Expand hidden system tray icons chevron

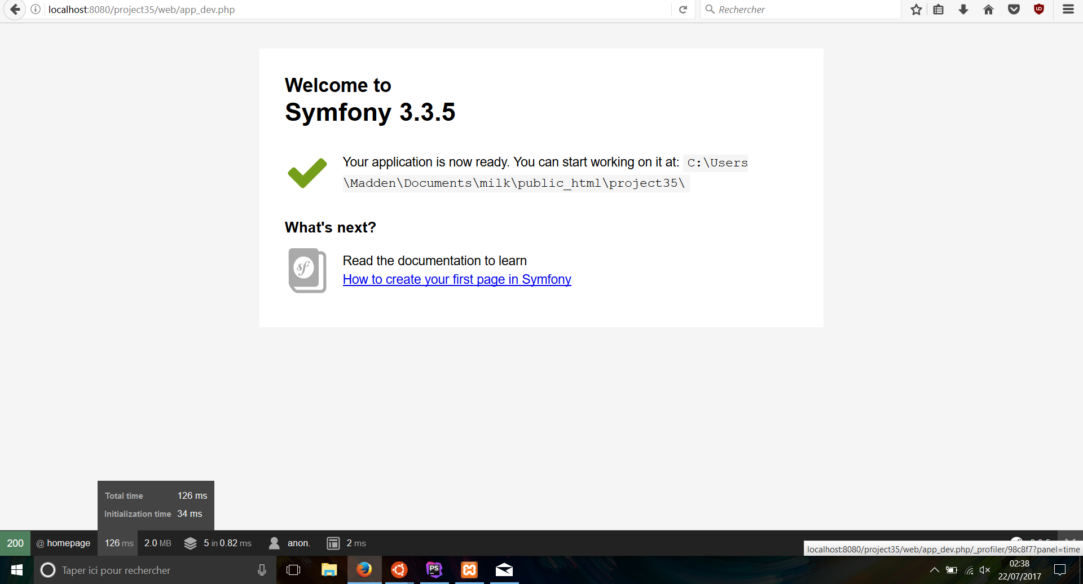coord(934,570)
